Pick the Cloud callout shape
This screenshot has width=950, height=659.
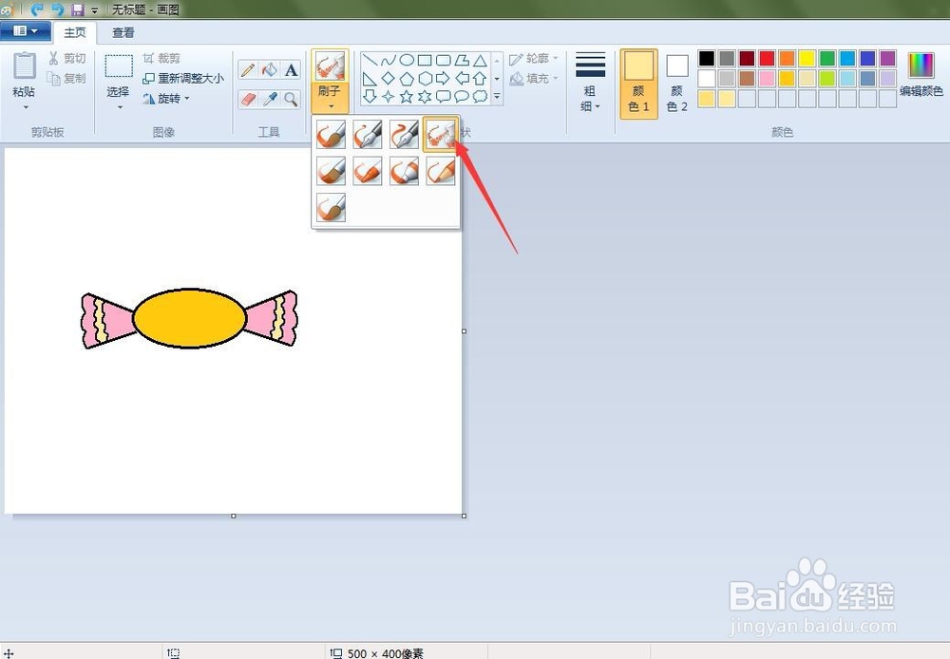[480, 96]
